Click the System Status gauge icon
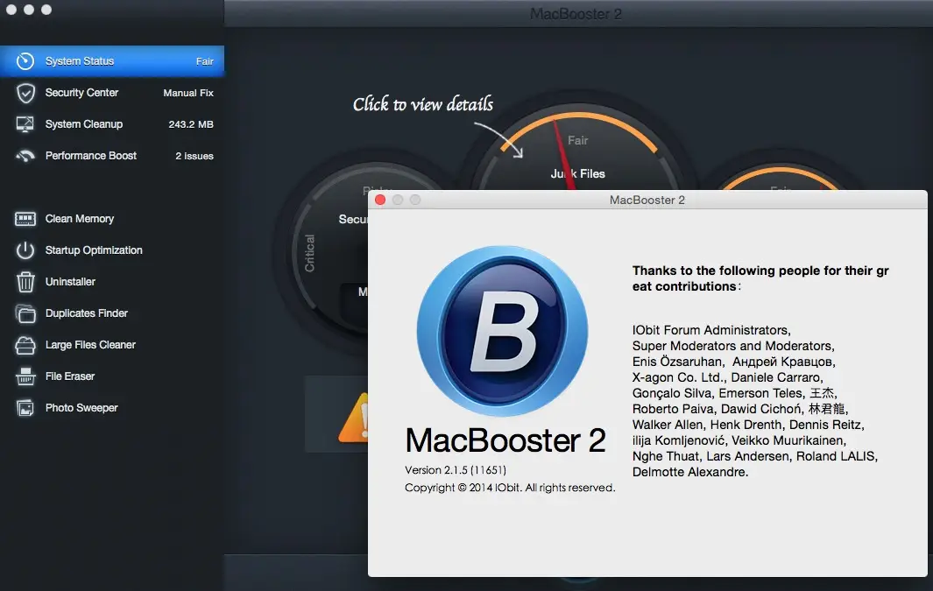Screen dimensions: 933x591 25,61
